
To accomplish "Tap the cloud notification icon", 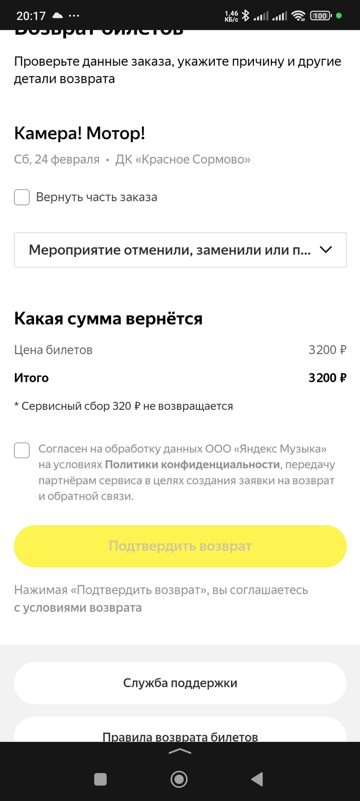I will point(58,16).
